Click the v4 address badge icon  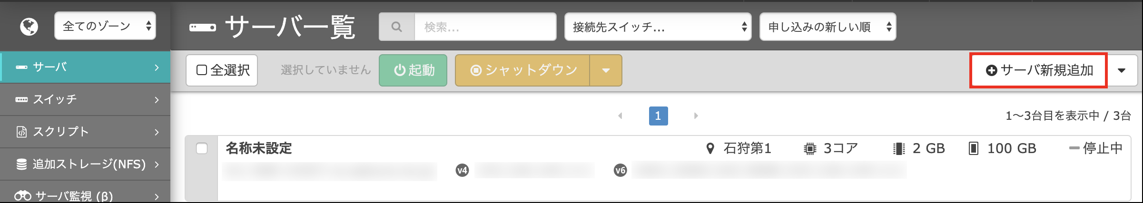pos(462,170)
